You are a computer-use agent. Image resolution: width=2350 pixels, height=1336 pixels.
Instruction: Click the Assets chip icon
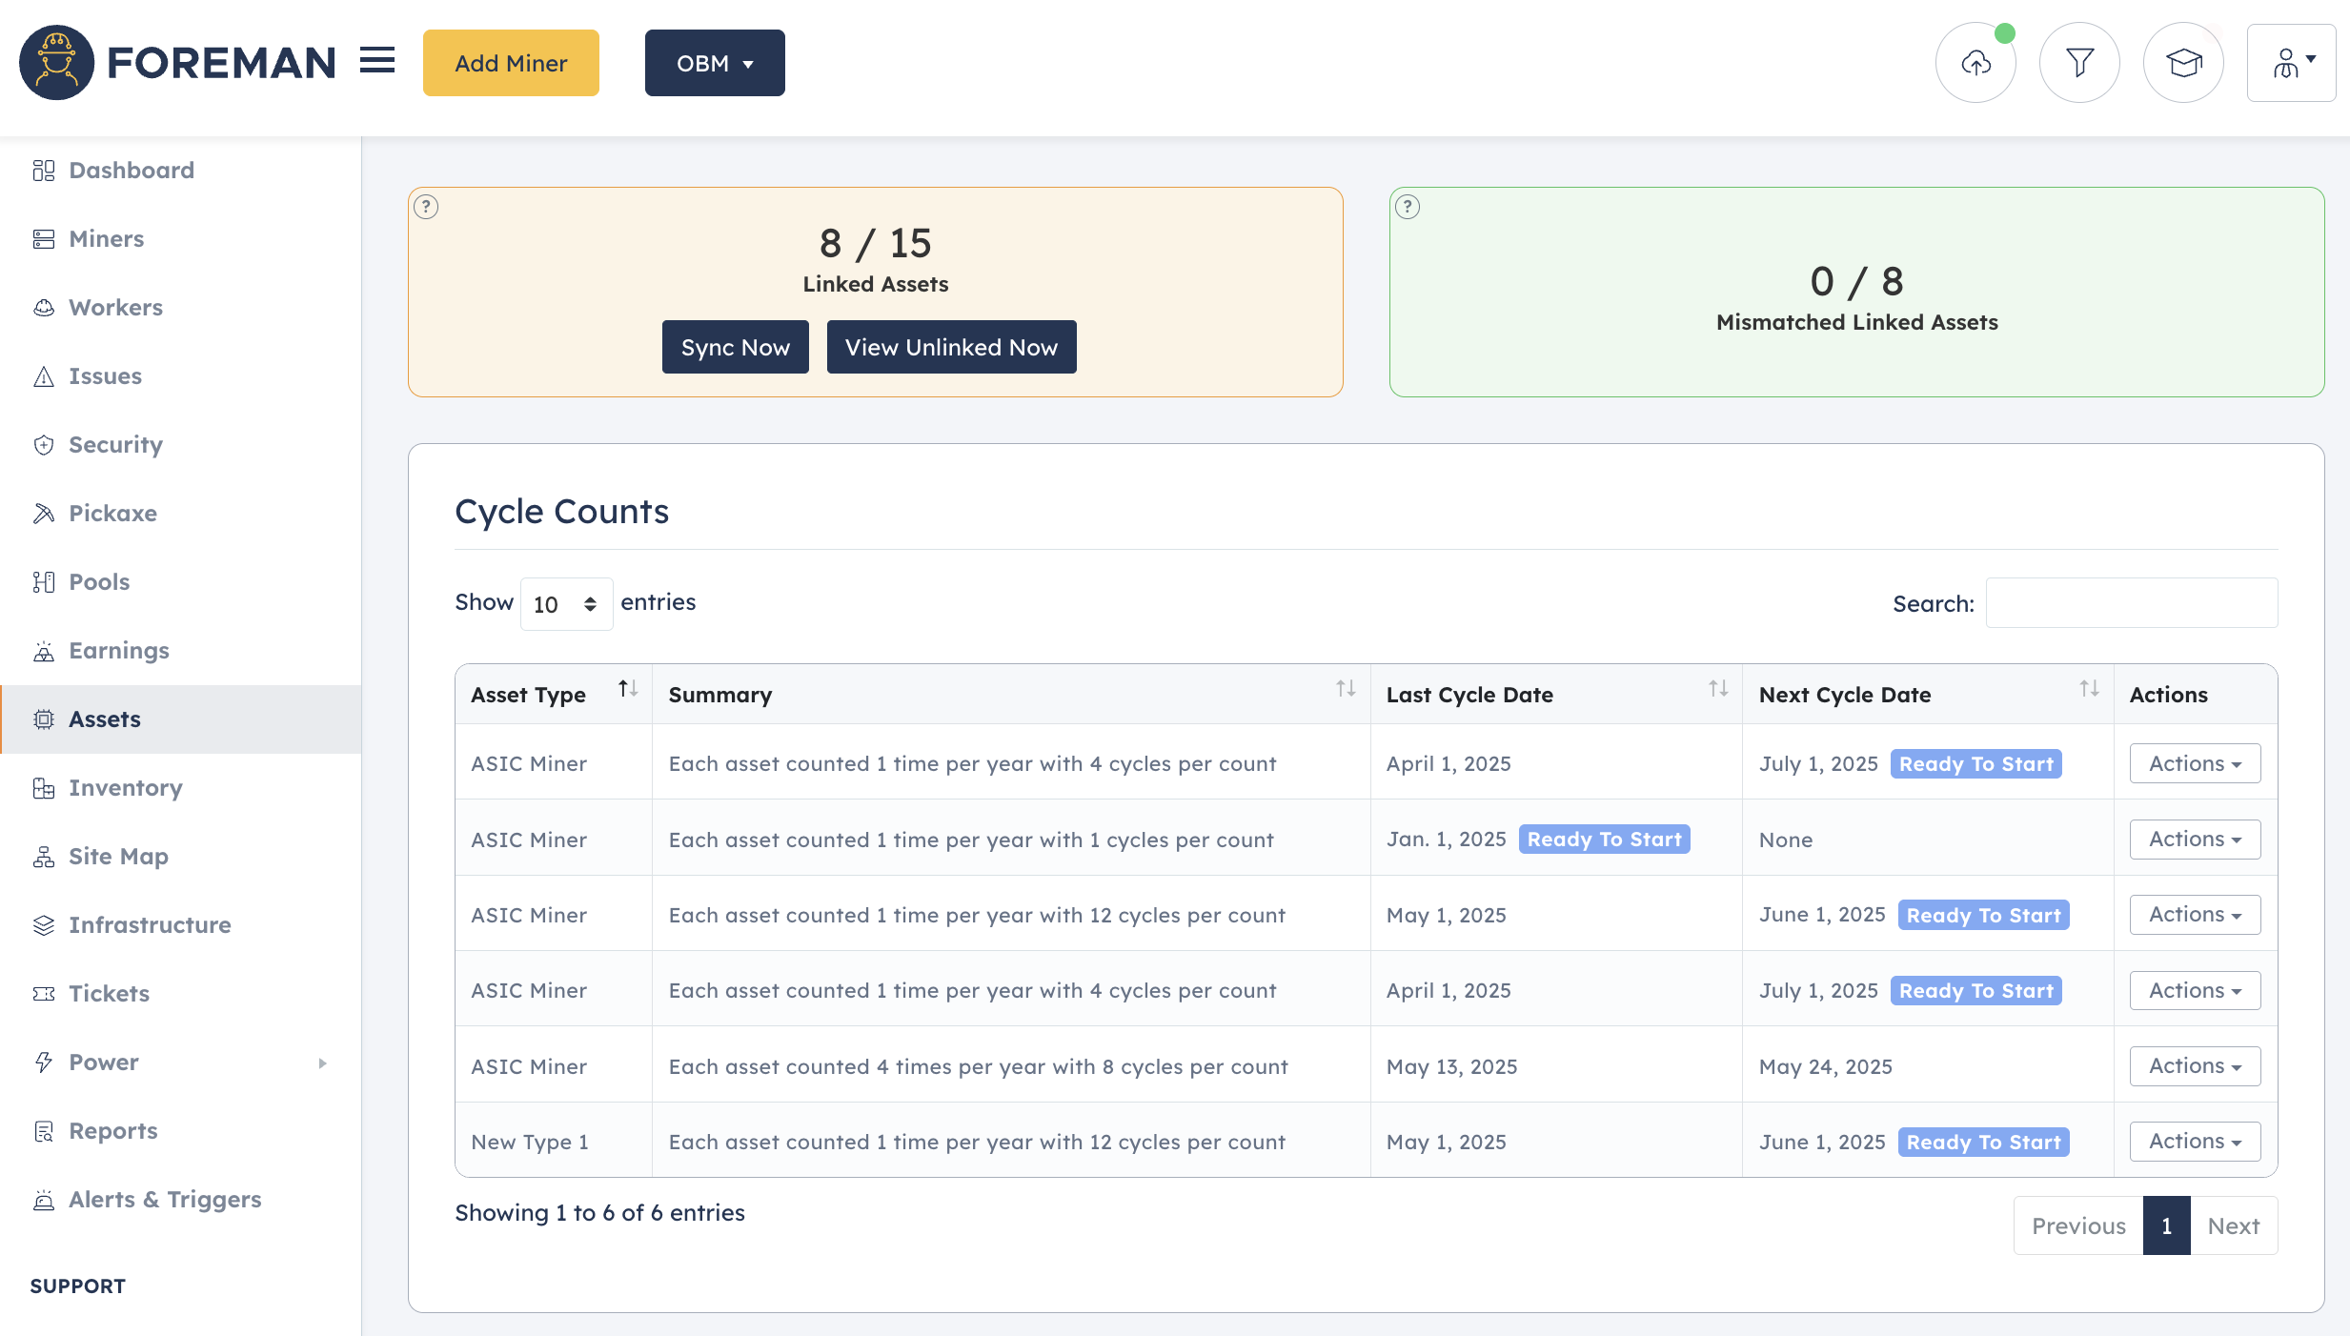coord(44,719)
